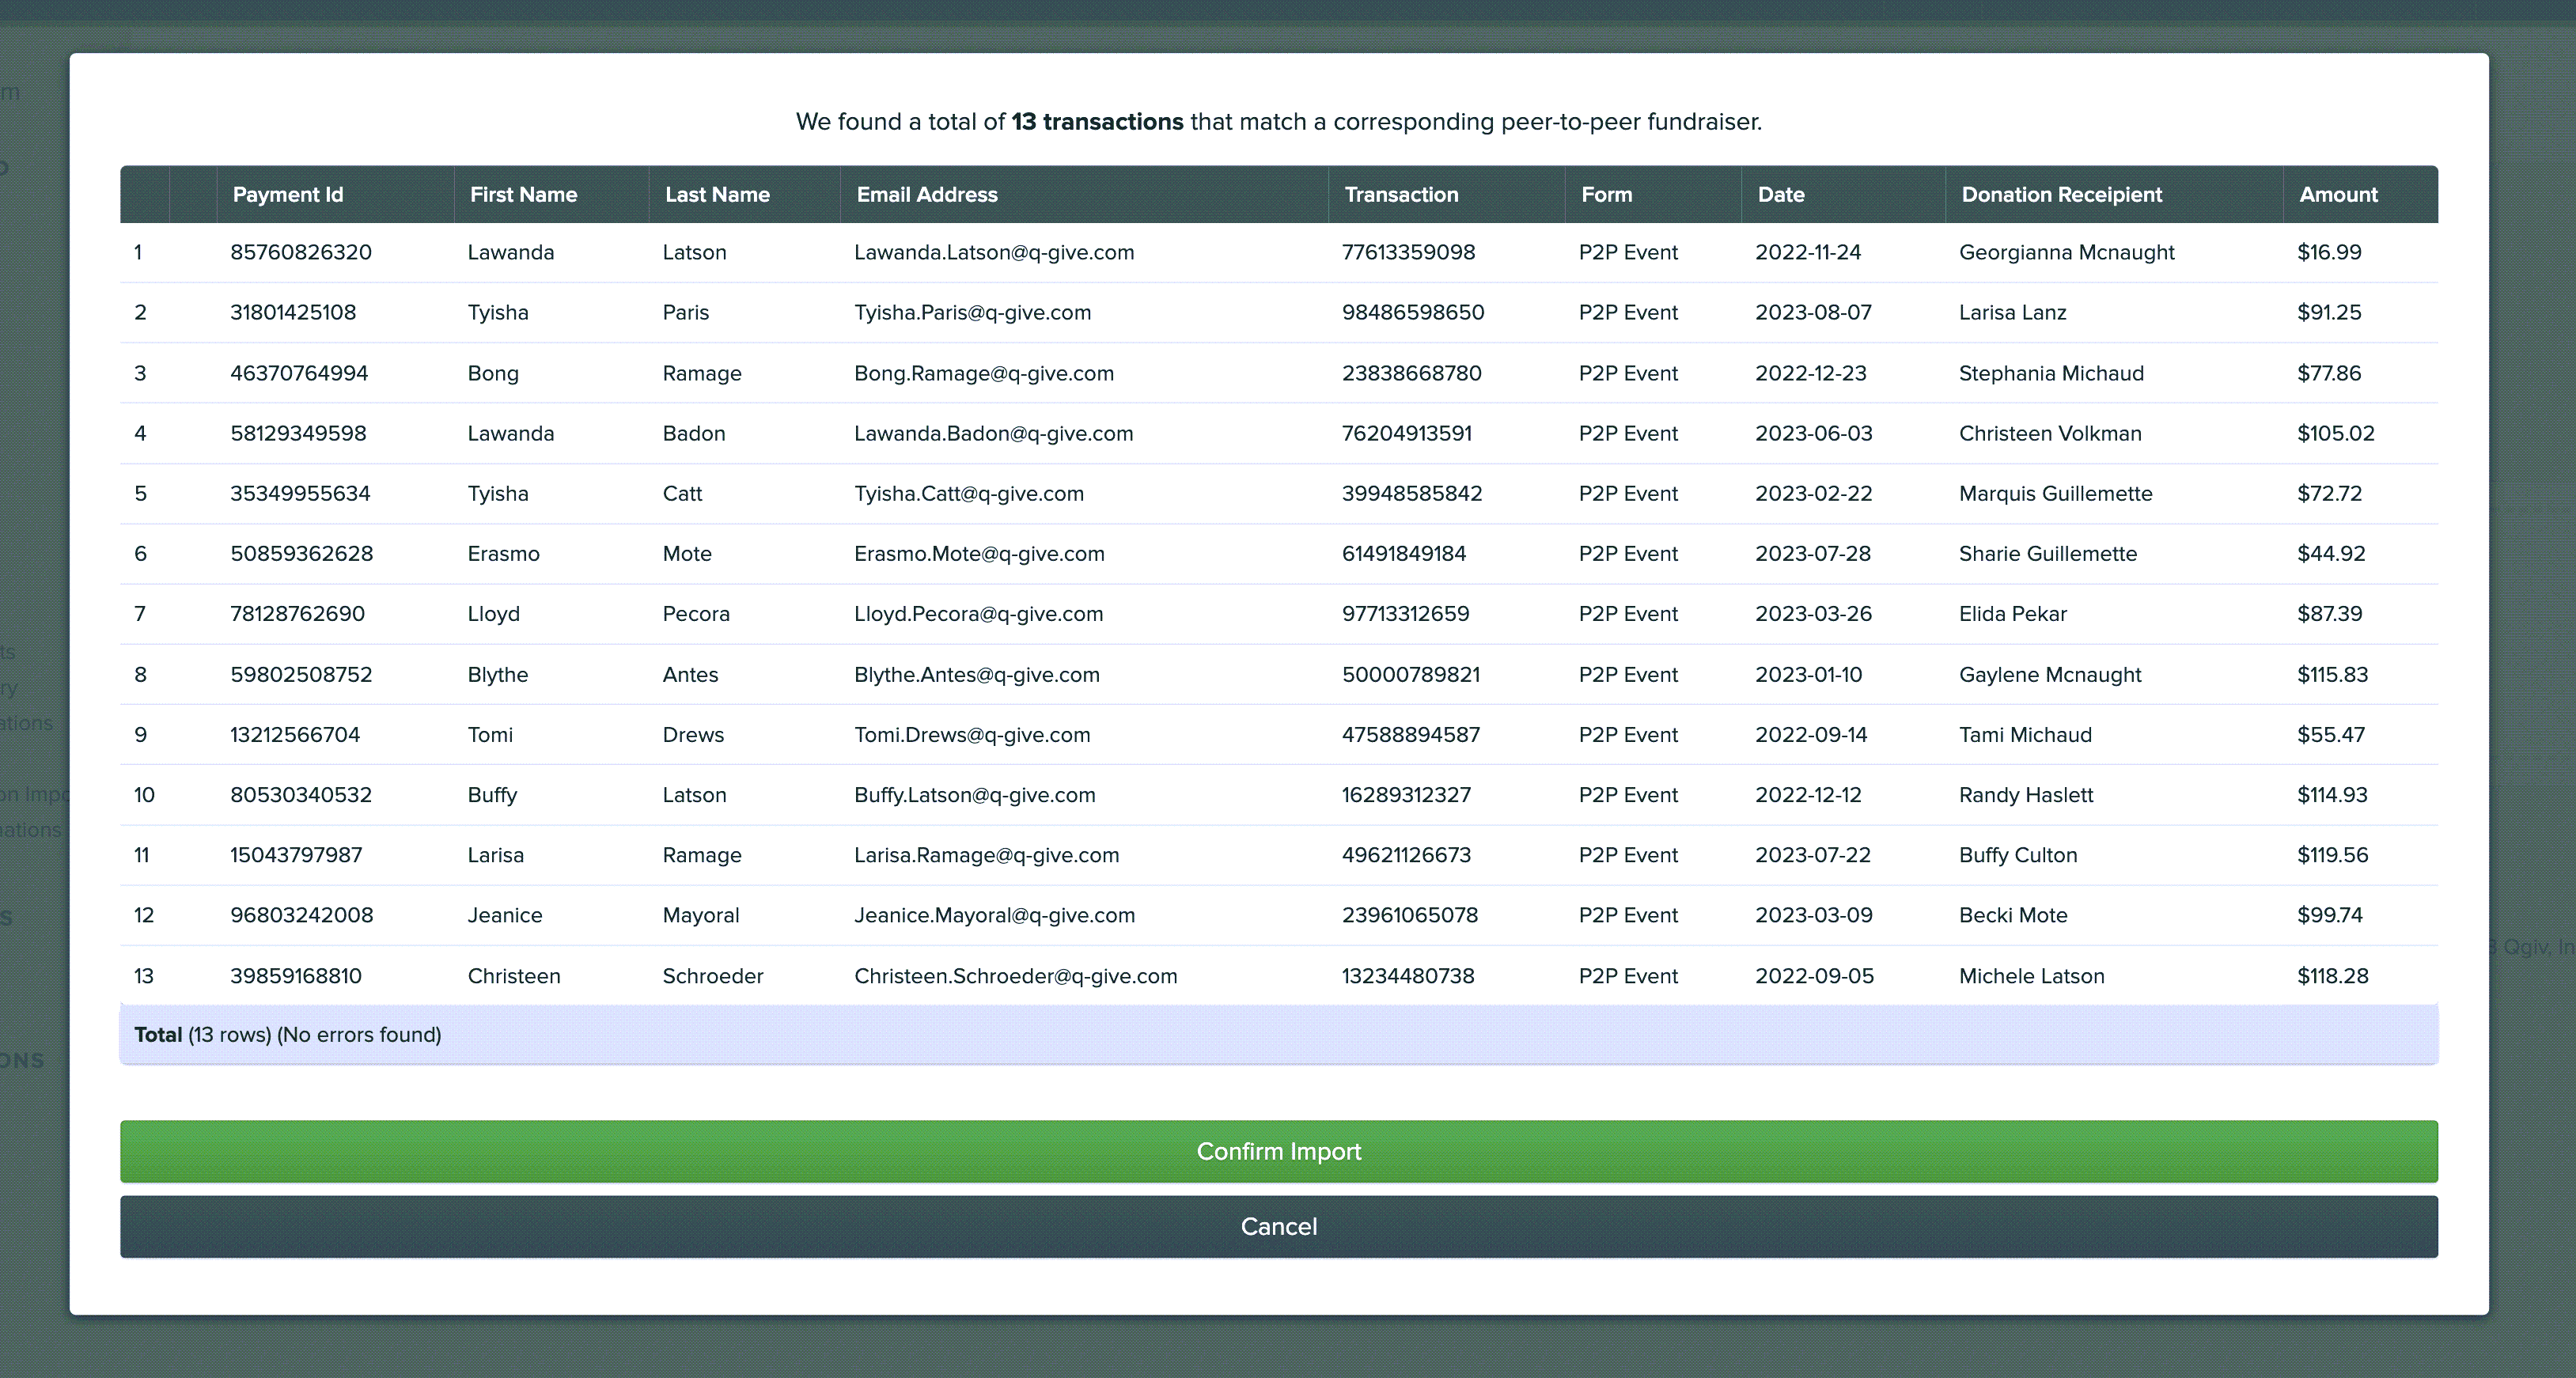Click the amount $115.83
This screenshot has width=2576, height=1378.
[2332, 674]
